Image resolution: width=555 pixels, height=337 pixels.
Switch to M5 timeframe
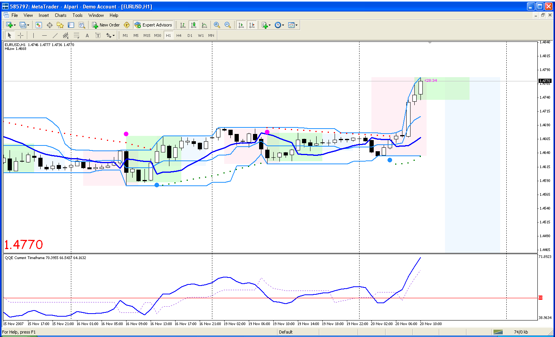[136, 35]
